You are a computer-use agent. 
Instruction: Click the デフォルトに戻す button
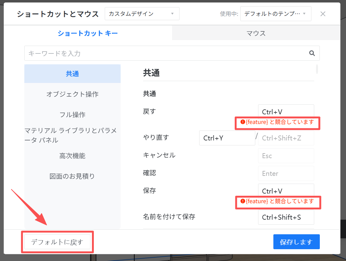point(57,242)
